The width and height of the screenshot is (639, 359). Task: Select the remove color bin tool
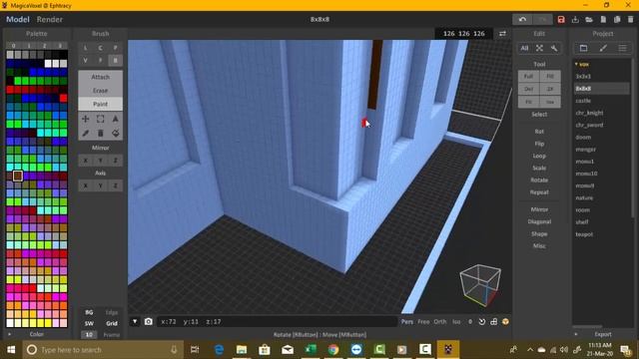(100, 133)
